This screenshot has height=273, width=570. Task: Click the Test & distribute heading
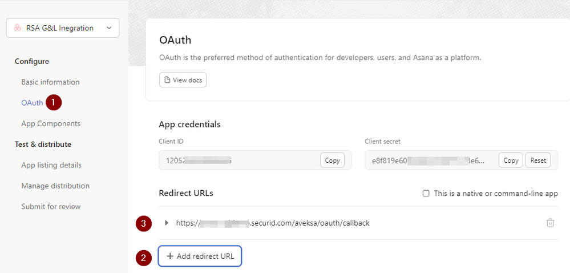pyautogui.click(x=43, y=144)
